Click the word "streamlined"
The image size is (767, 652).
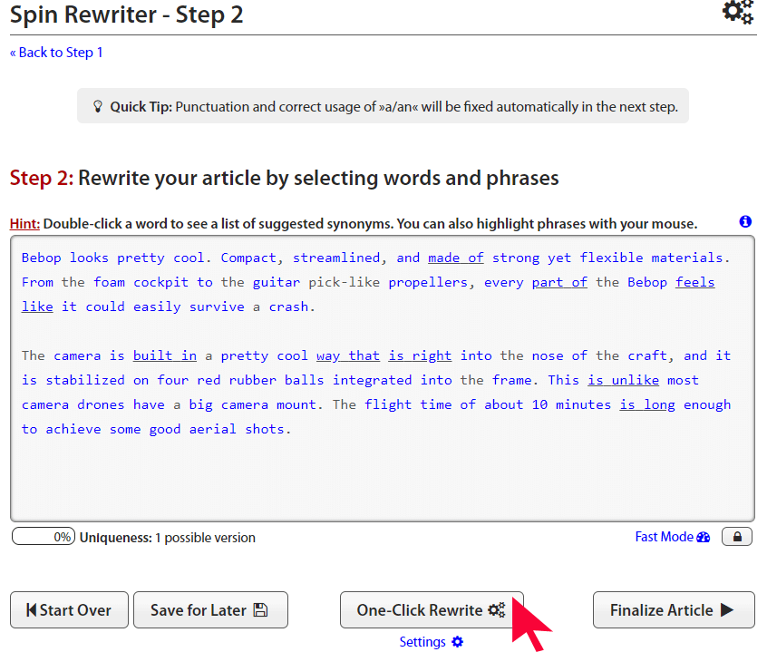tap(336, 258)
